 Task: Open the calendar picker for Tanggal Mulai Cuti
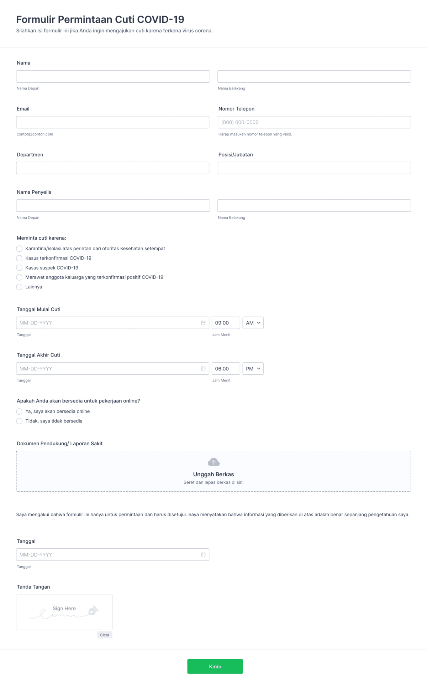203,323
